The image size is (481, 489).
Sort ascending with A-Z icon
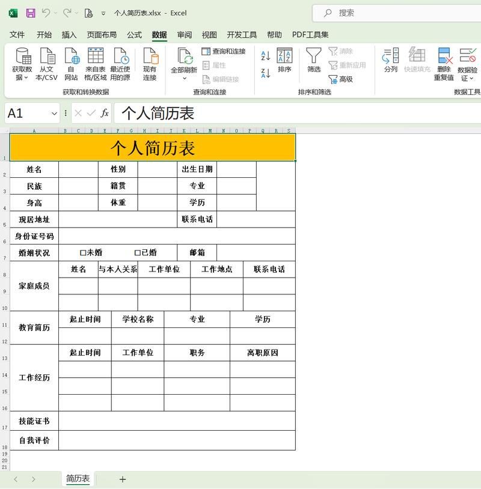(265, 56)
